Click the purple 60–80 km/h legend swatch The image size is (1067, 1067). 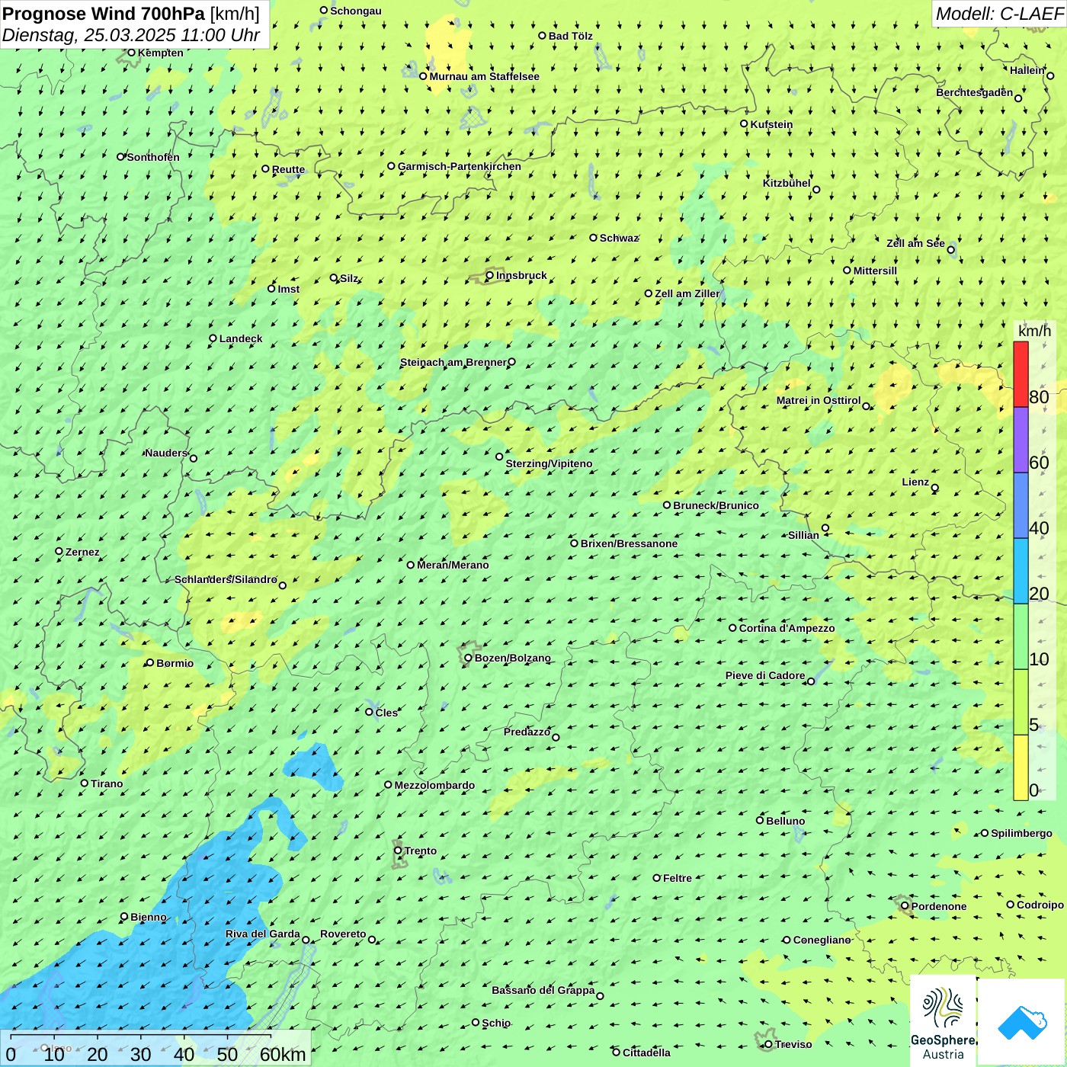click(x=1021, y=440)
